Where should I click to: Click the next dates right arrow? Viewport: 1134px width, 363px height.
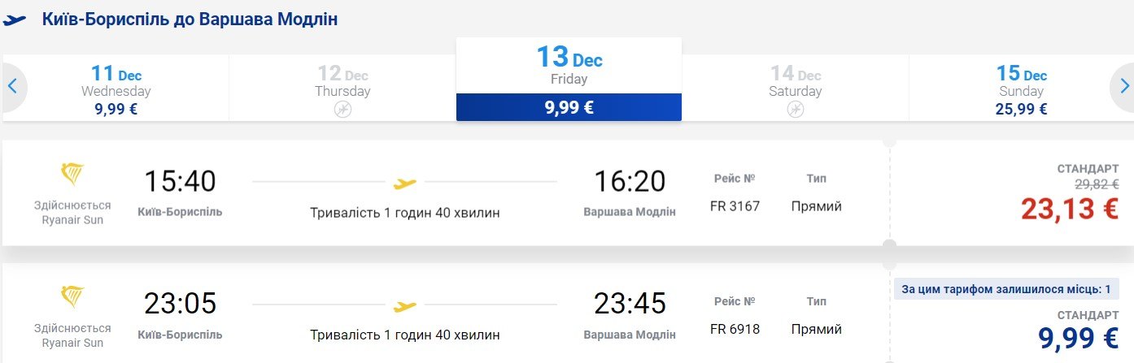(1123, 86)
